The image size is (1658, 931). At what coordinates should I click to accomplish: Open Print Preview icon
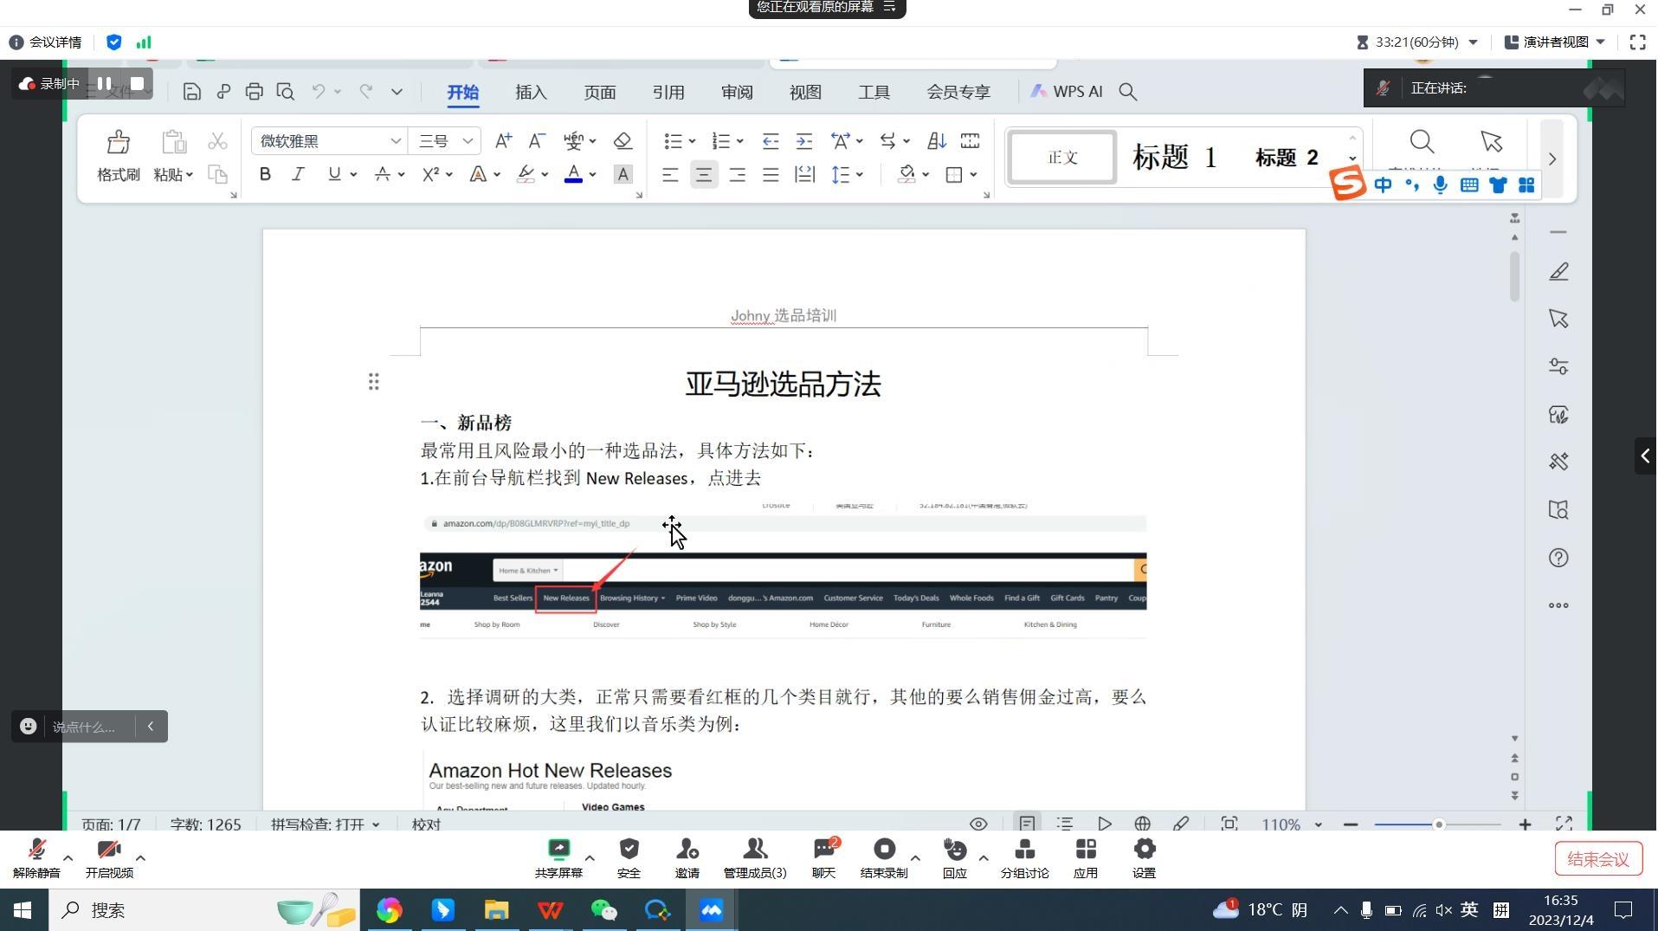(x=285, y=92)
